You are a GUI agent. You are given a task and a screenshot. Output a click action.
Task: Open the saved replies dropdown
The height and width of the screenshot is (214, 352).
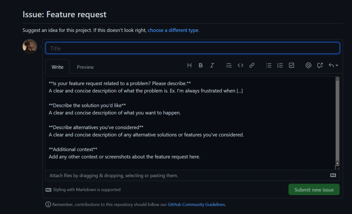pos(333,65)
